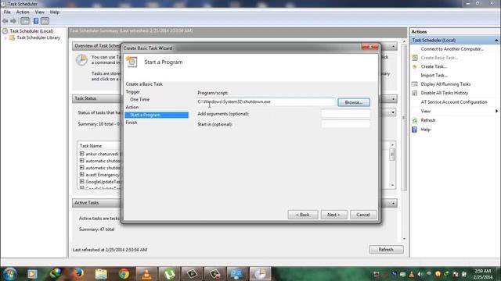Select Task Scheduler Library in the tree
This screenshot has height=281, width=501.
pyautogui.click(x=38, y=37)
